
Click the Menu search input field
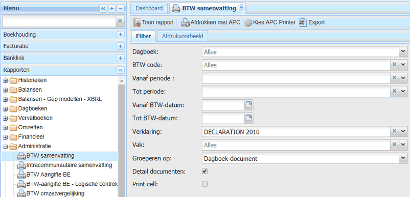click(59, 21)
